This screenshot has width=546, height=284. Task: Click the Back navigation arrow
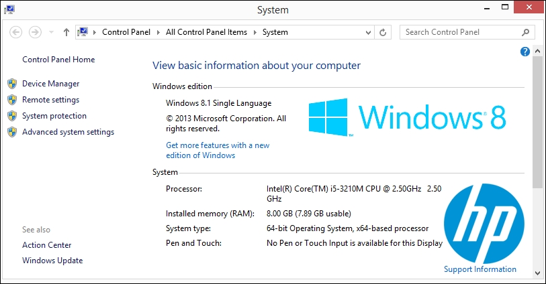[x=15, y=32]
